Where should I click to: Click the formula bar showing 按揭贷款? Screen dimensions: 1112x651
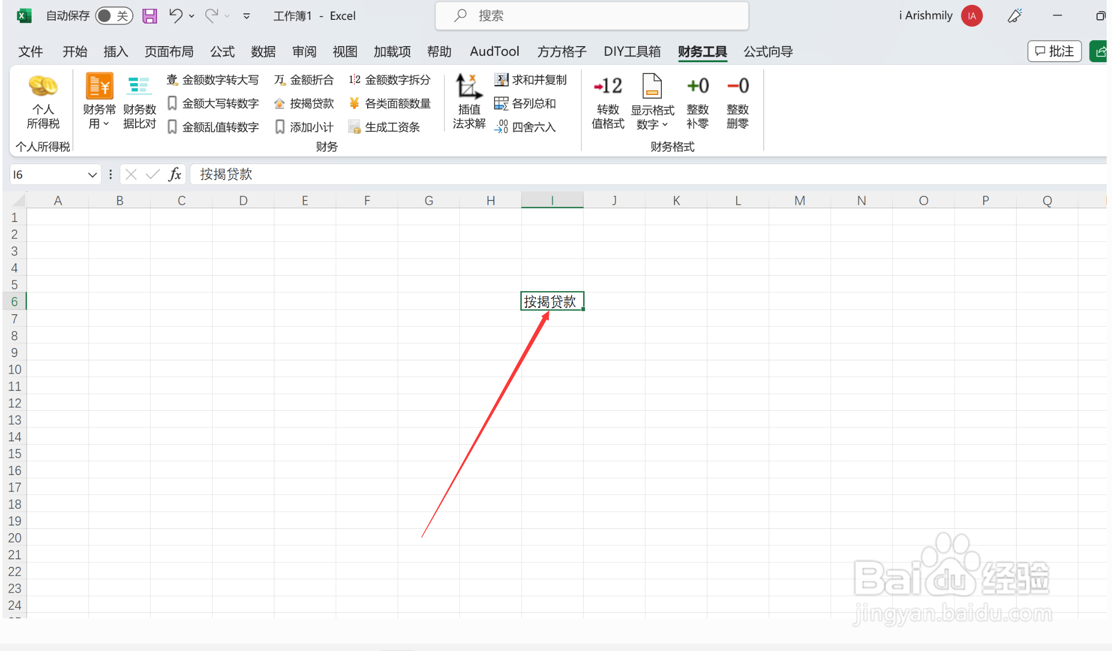click(x=648, y=174)
